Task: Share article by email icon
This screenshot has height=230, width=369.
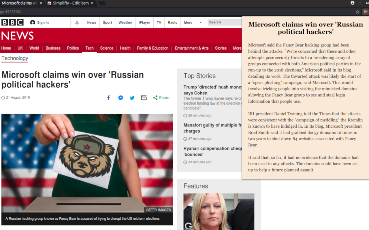Action: pos(144,98)
